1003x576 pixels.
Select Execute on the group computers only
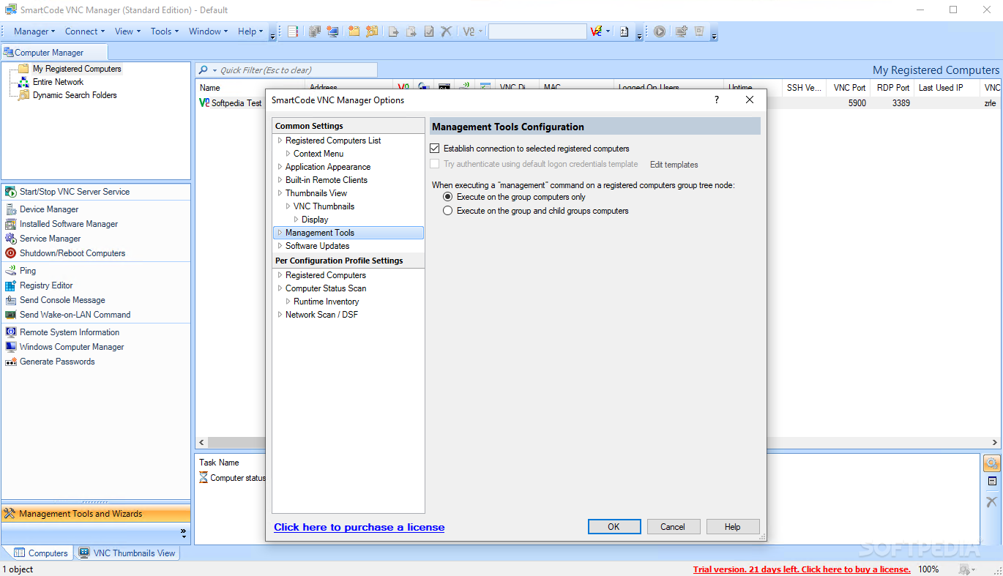click(x=448, y=197)
